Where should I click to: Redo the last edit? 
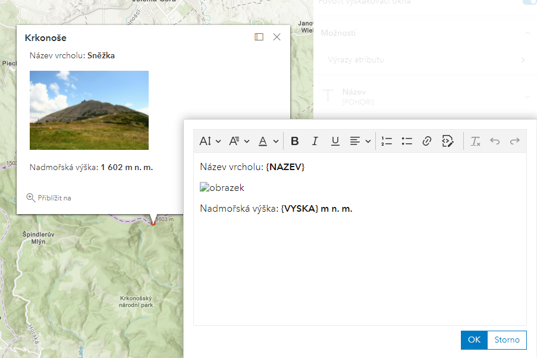(515, 141)
